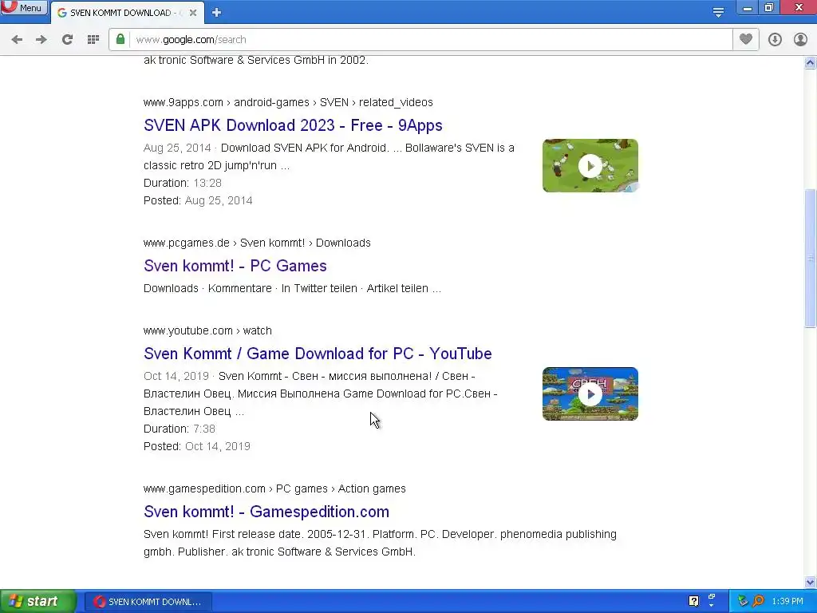817x613 pixels.
Task: Click www.youtube.com › watch breadcrumb
Action: click(207, 331)
